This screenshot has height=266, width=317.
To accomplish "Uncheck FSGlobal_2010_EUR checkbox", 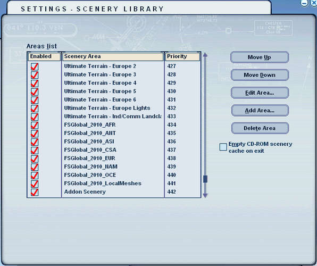I will click(35, 159).
